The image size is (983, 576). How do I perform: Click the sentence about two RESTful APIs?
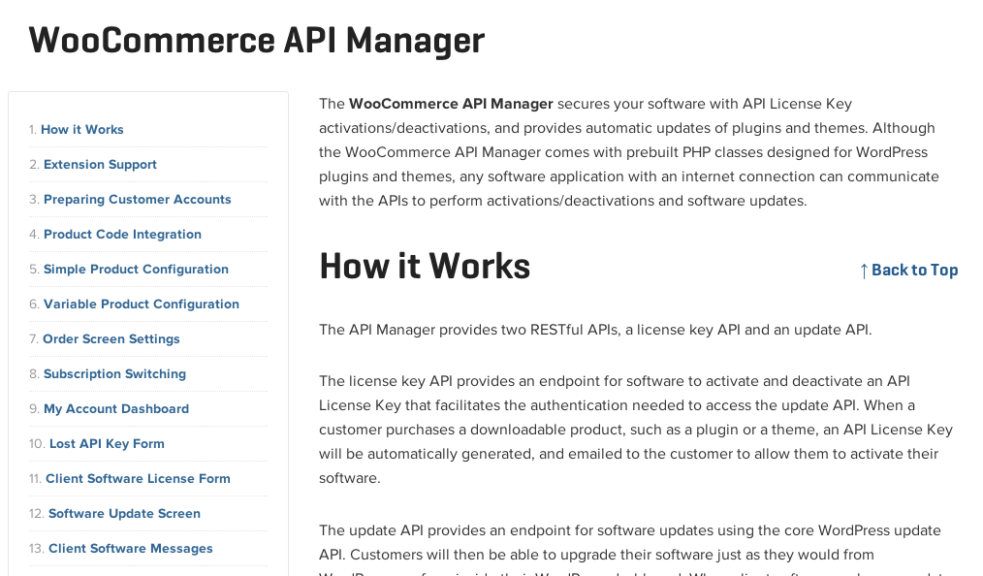595,330
